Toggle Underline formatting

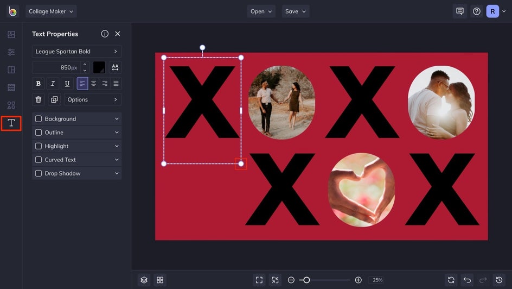coord(67,83)
